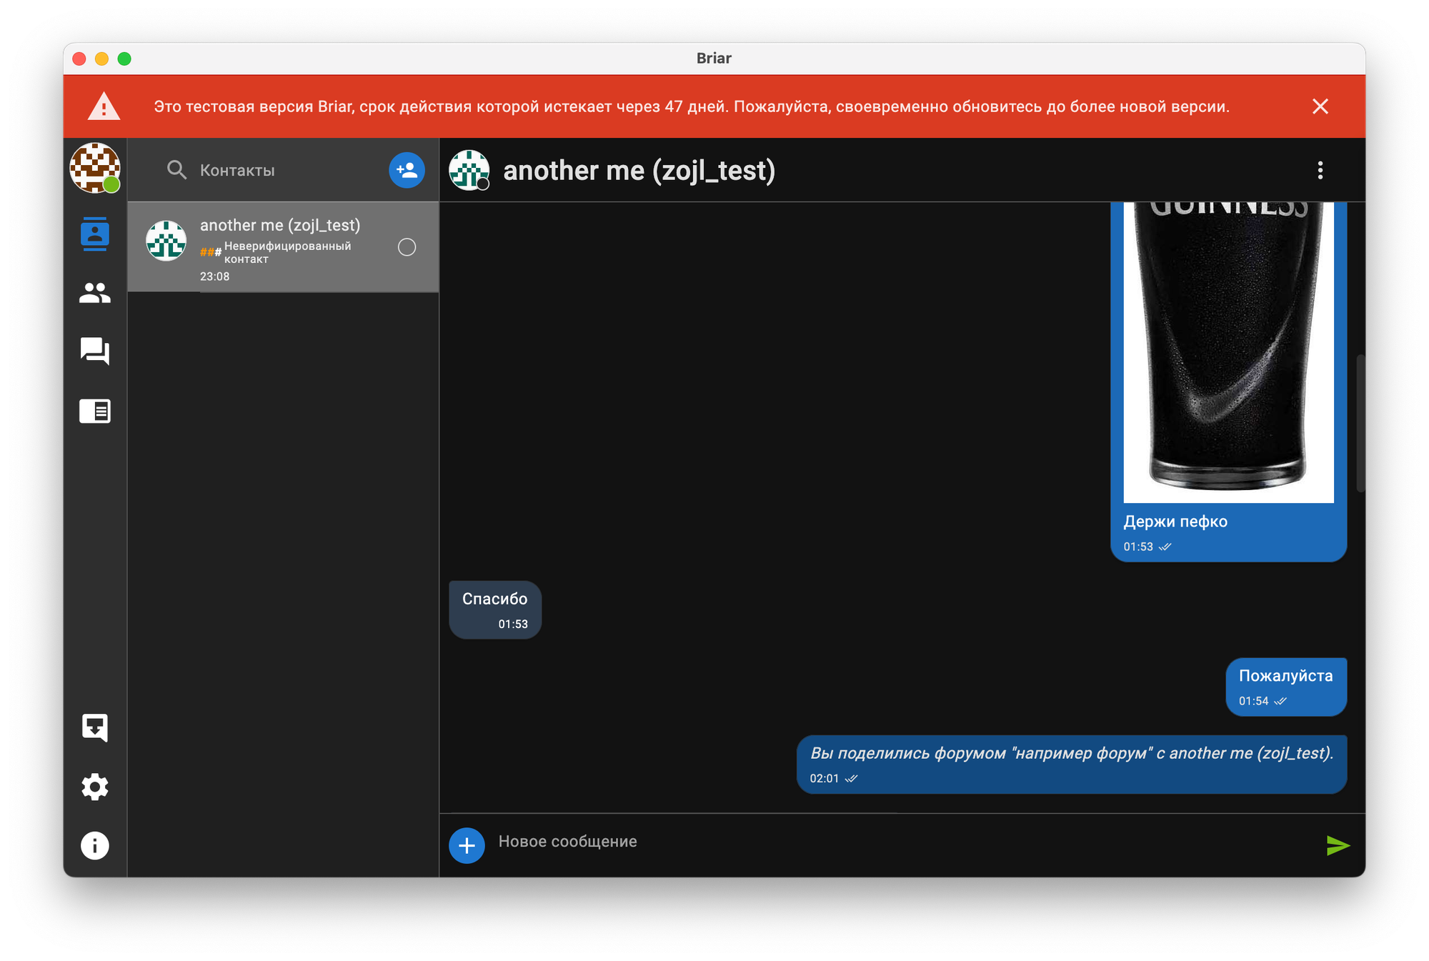This screenshot has width=1429, height=961.
Task: Open the Private Groups section
Action: [x=94, y=292]
